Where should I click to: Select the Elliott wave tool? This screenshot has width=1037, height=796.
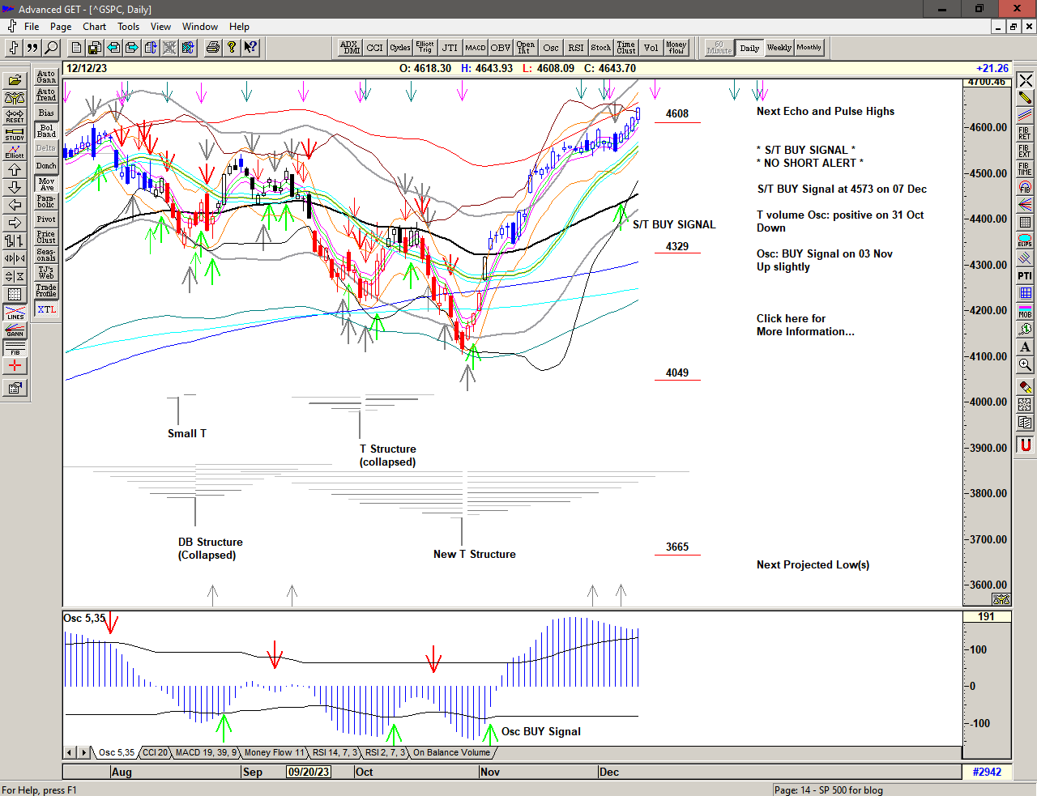15,152
